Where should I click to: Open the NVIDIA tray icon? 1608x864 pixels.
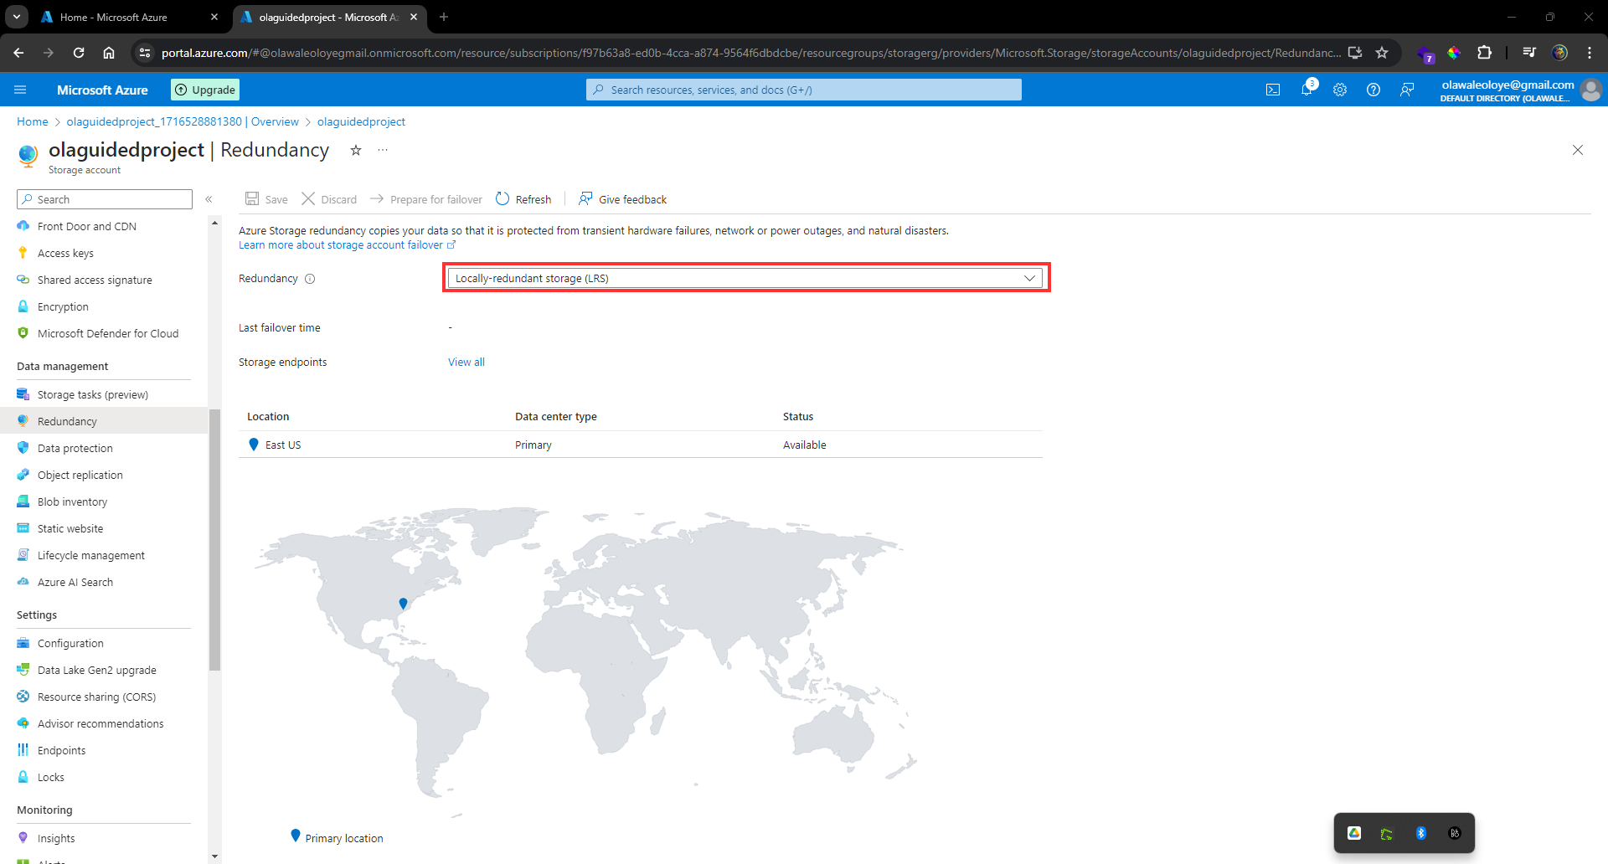click(x=1387, y=833)
